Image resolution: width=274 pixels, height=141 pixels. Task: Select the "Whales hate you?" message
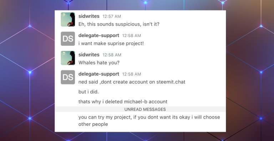[x=99, y=62]
